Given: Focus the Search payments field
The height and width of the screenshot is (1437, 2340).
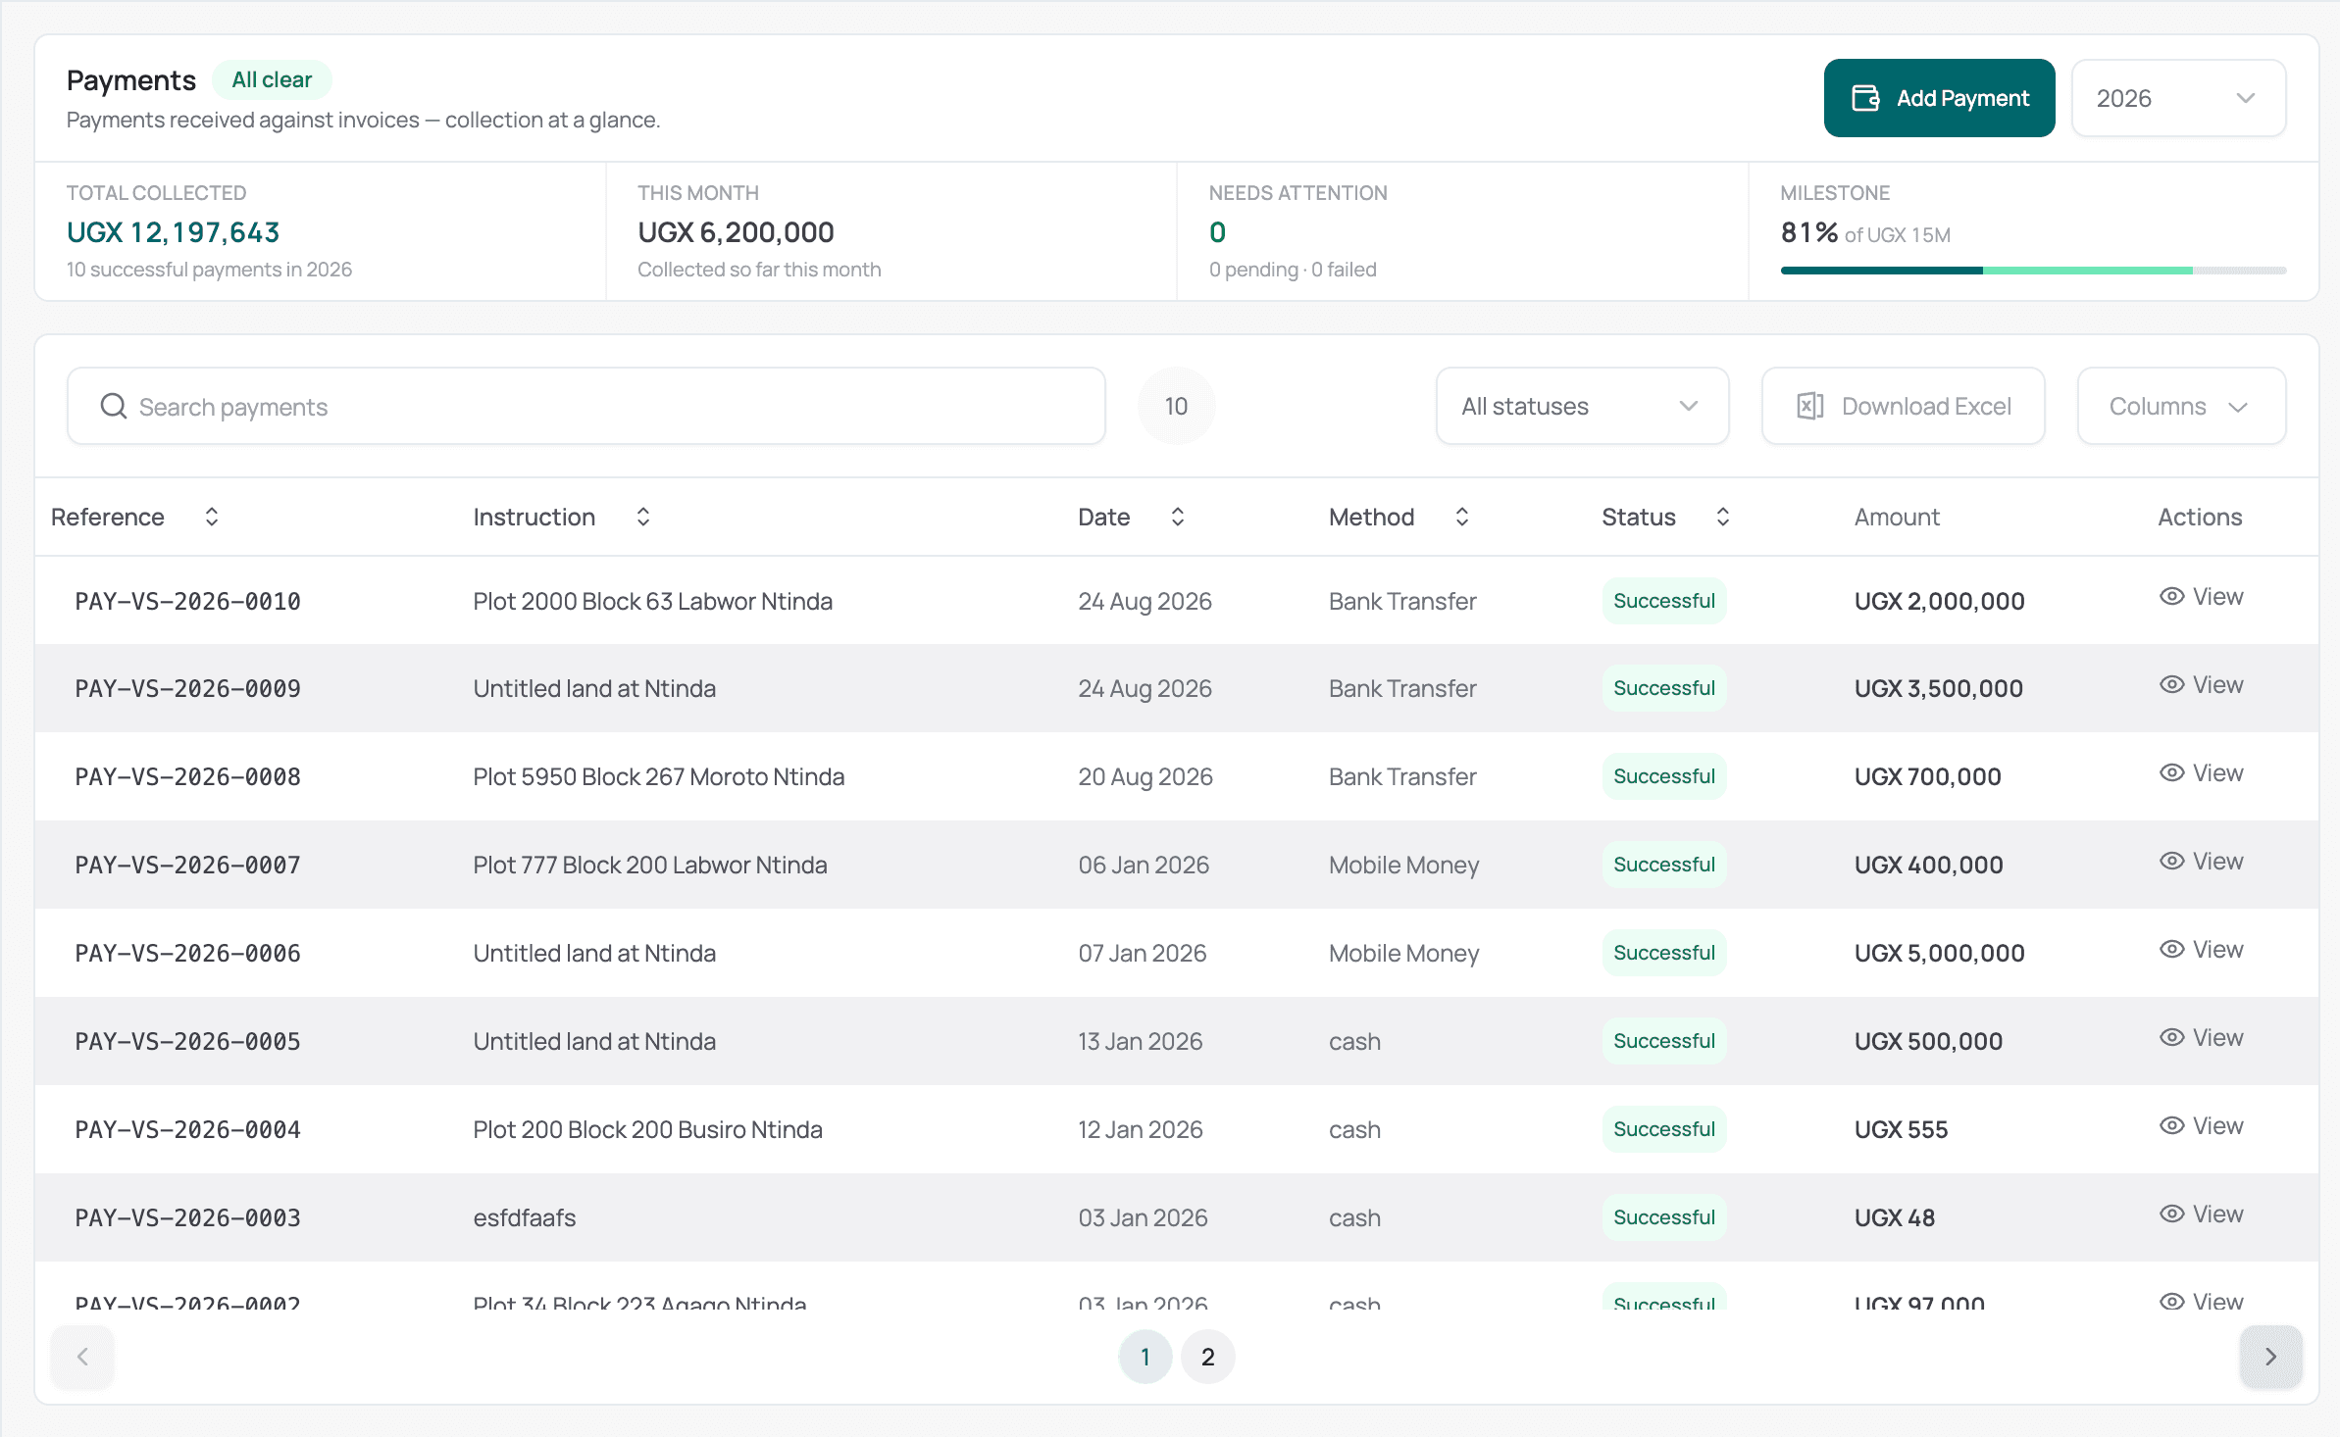Looking at the screenshot, I should 586,406.
